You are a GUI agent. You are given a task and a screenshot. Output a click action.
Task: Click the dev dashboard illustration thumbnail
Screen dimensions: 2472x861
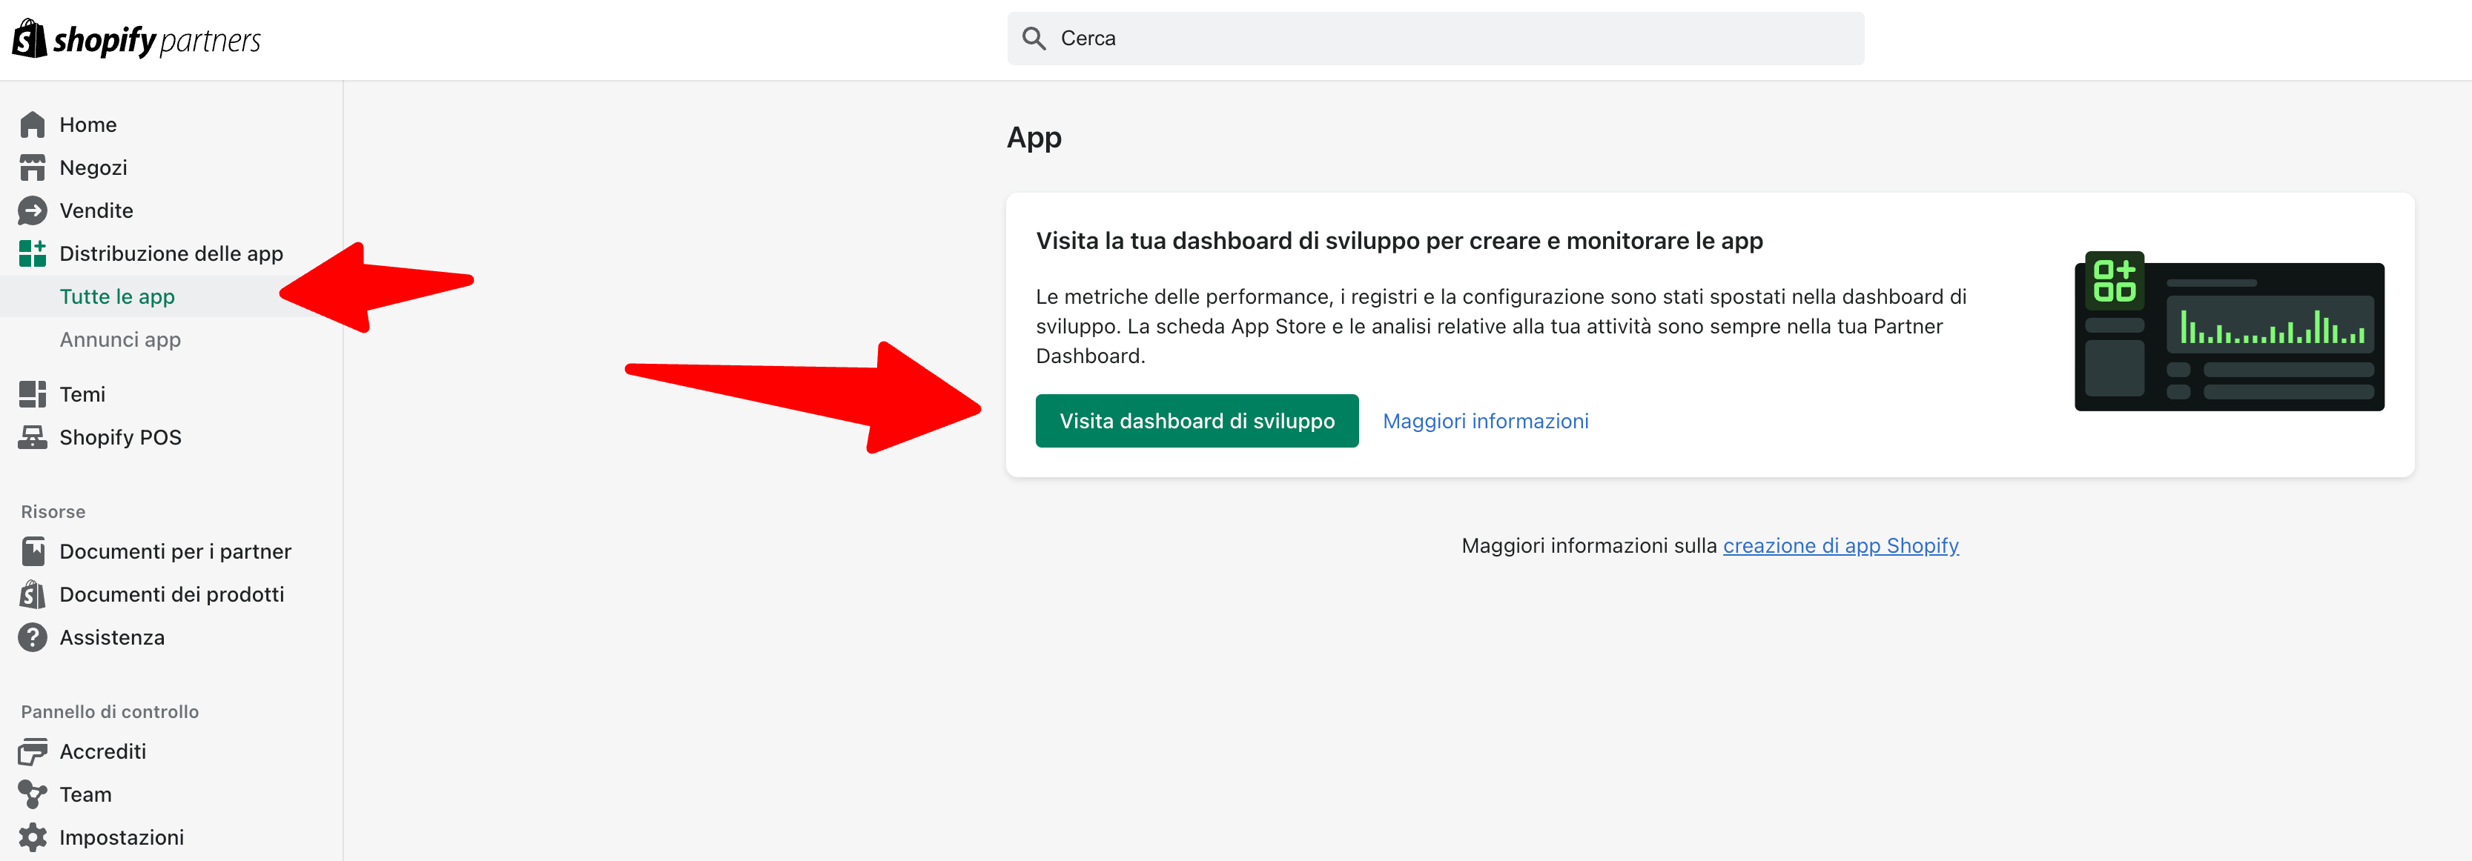click(2230, 332)
